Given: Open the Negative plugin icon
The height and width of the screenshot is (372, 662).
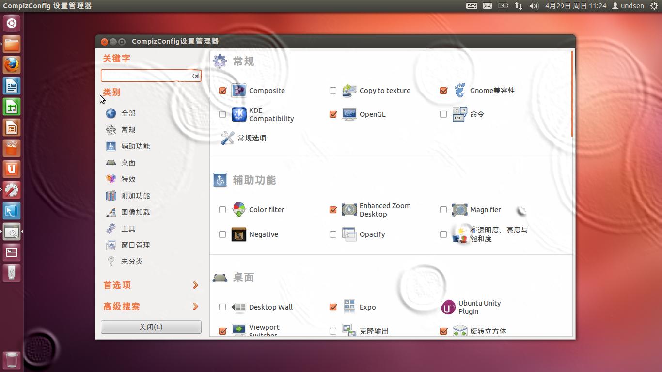Looking at the screenshot, I should [x=239, y=234].
